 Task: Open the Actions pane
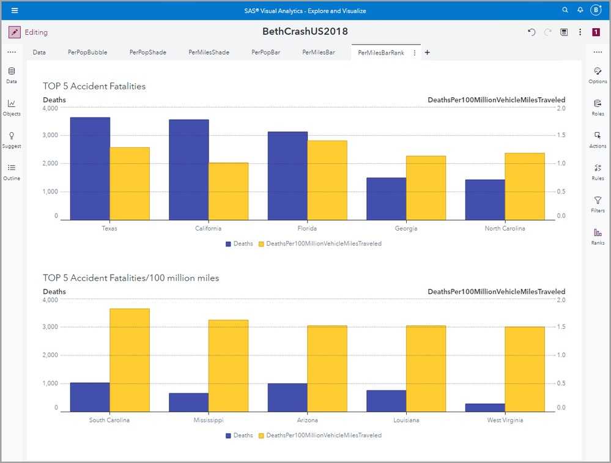tap(598, 140)
